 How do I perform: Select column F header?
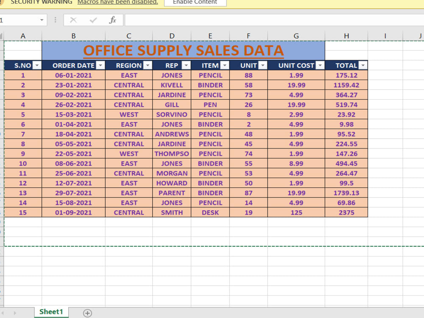pos(248,36)
